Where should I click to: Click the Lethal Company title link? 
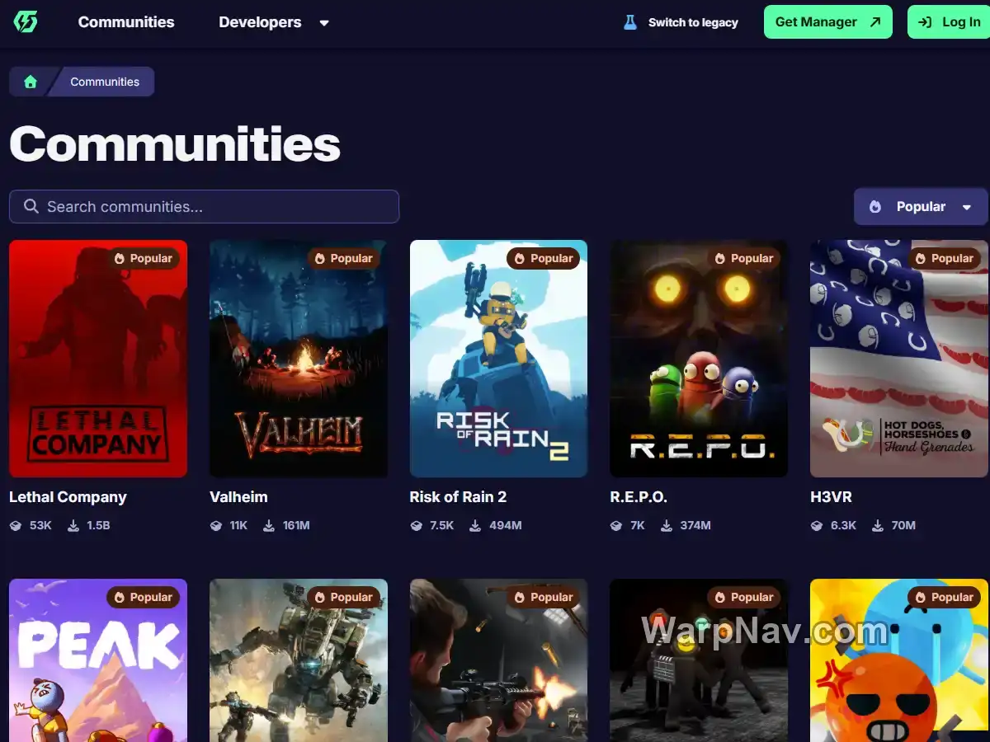click(68, 497)
